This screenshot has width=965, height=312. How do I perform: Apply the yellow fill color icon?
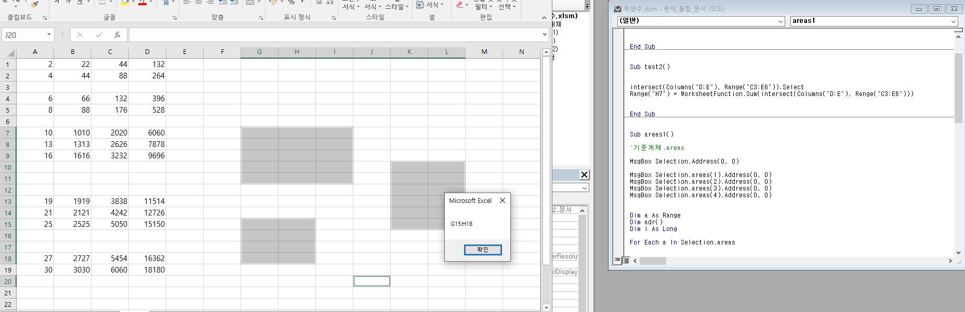pos(125,3)
